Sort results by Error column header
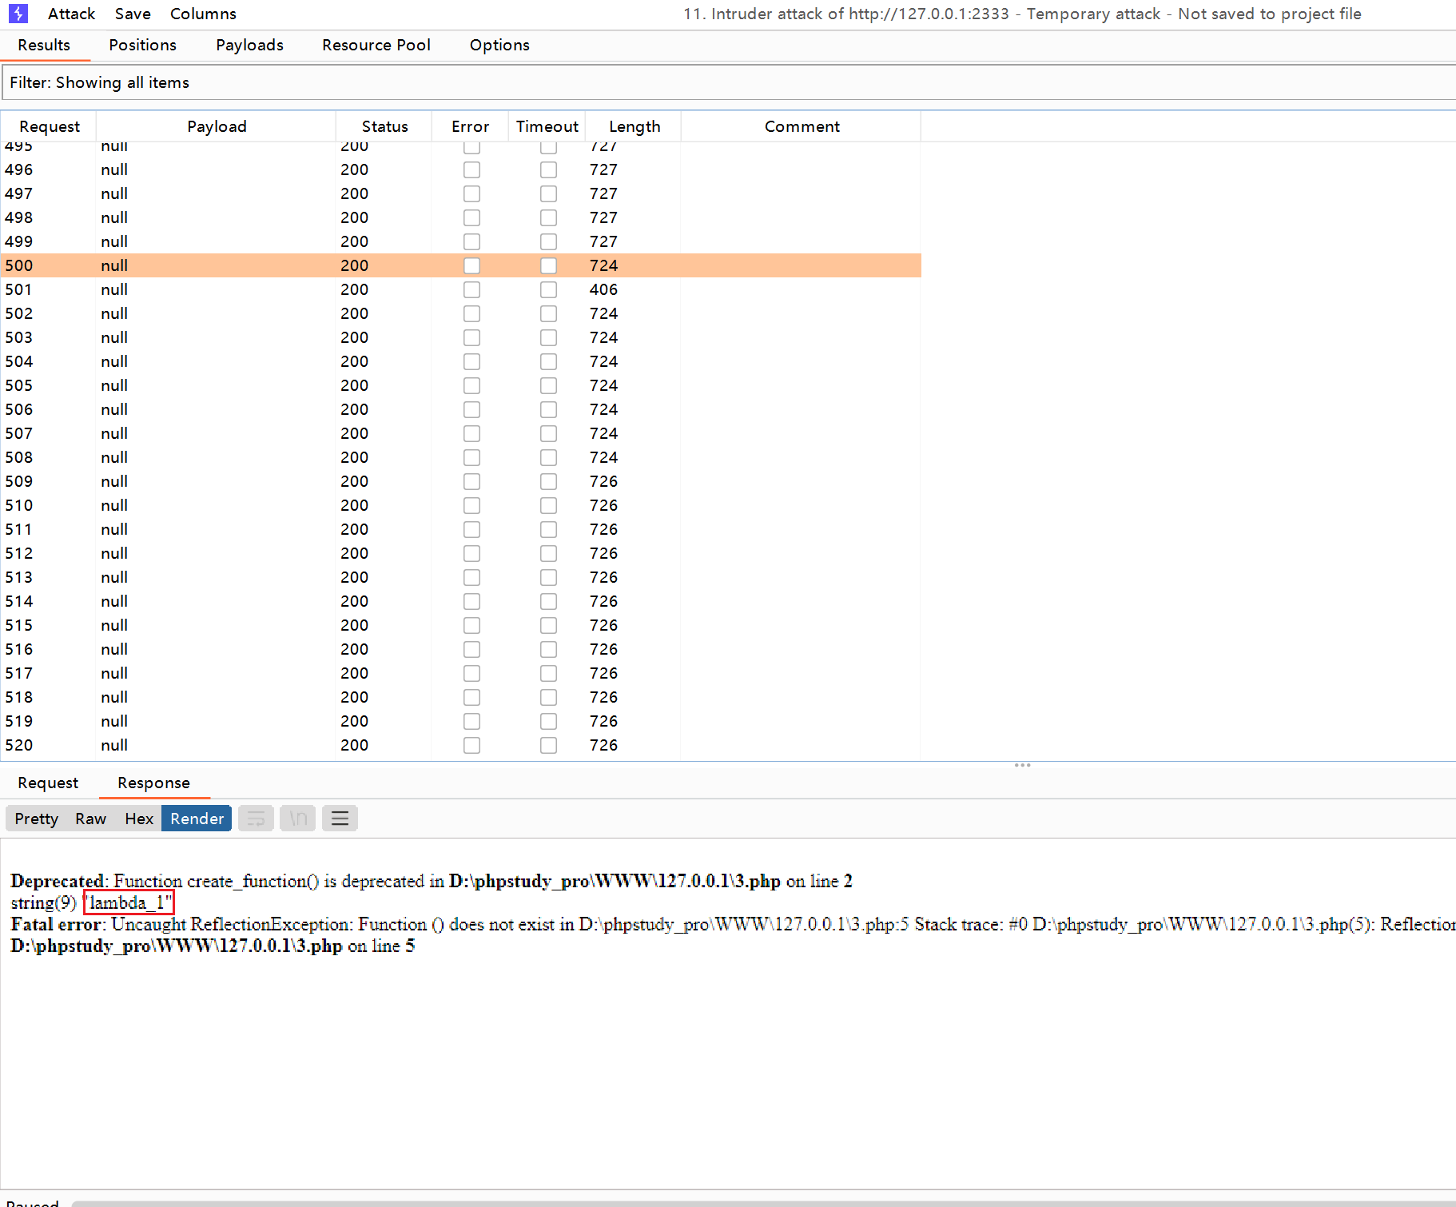This screenshot has width=1456, height=1207. pyautogui.click(x=470, y=126)
